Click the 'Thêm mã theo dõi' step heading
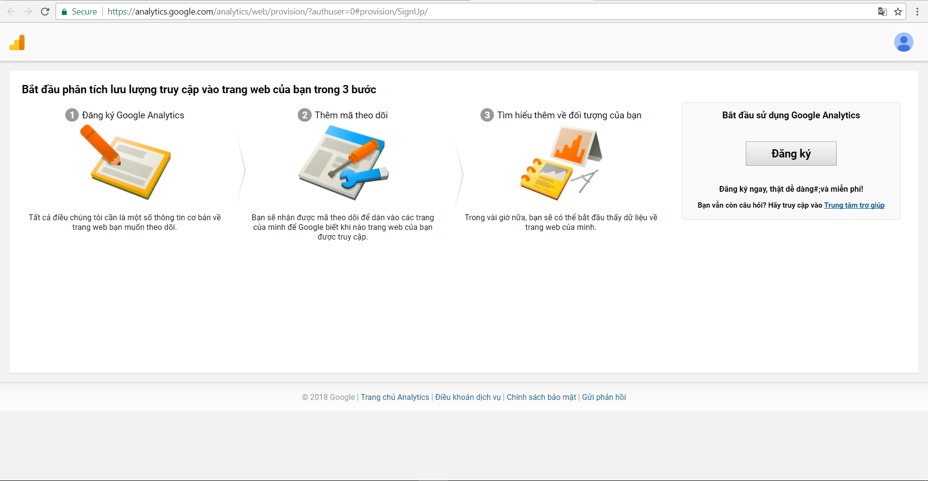 point(351,115)
